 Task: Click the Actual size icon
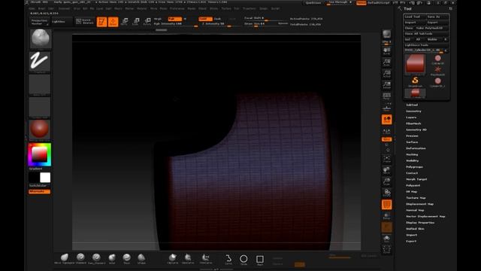pyautogui.click(x=386, y=74)
